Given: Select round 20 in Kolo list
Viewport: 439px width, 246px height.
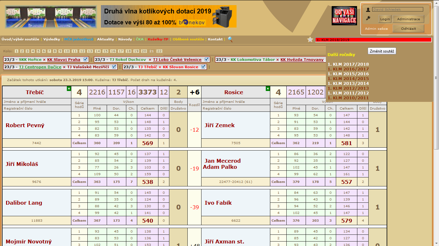Looking at the screenshot, I should [144, 51].
